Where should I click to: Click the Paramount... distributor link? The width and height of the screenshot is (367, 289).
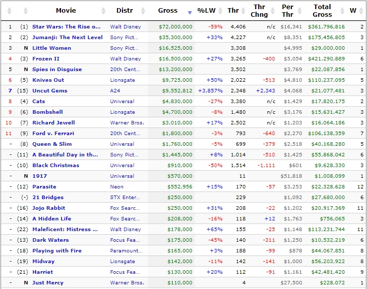126,251
